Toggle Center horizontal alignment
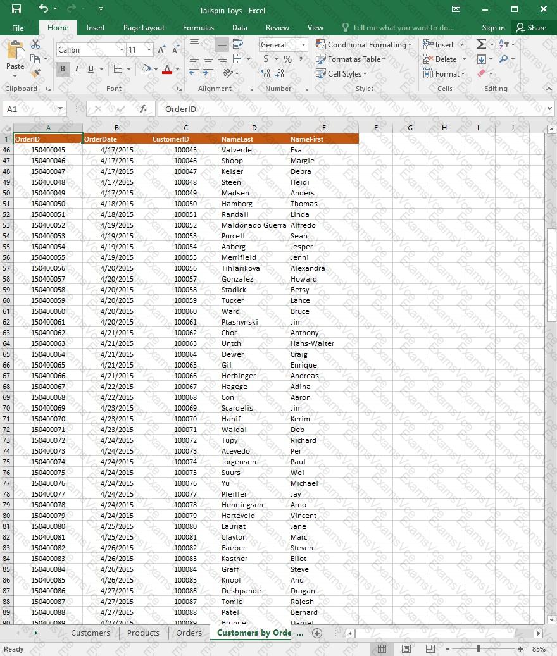 tap(208, 59)
